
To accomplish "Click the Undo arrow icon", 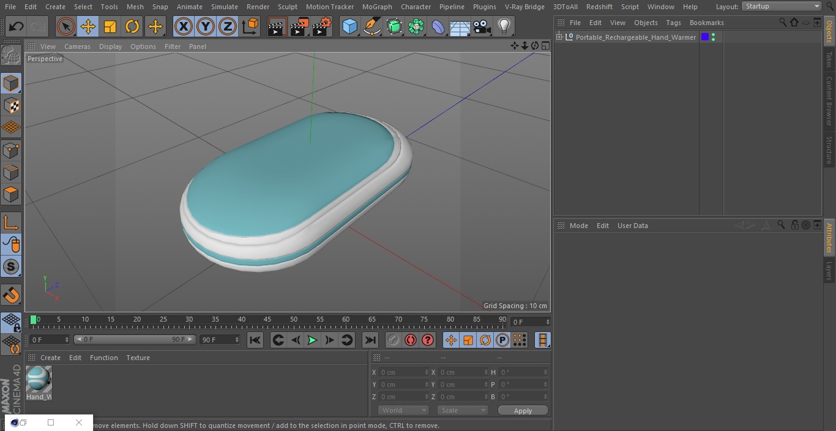I will 16,27.
